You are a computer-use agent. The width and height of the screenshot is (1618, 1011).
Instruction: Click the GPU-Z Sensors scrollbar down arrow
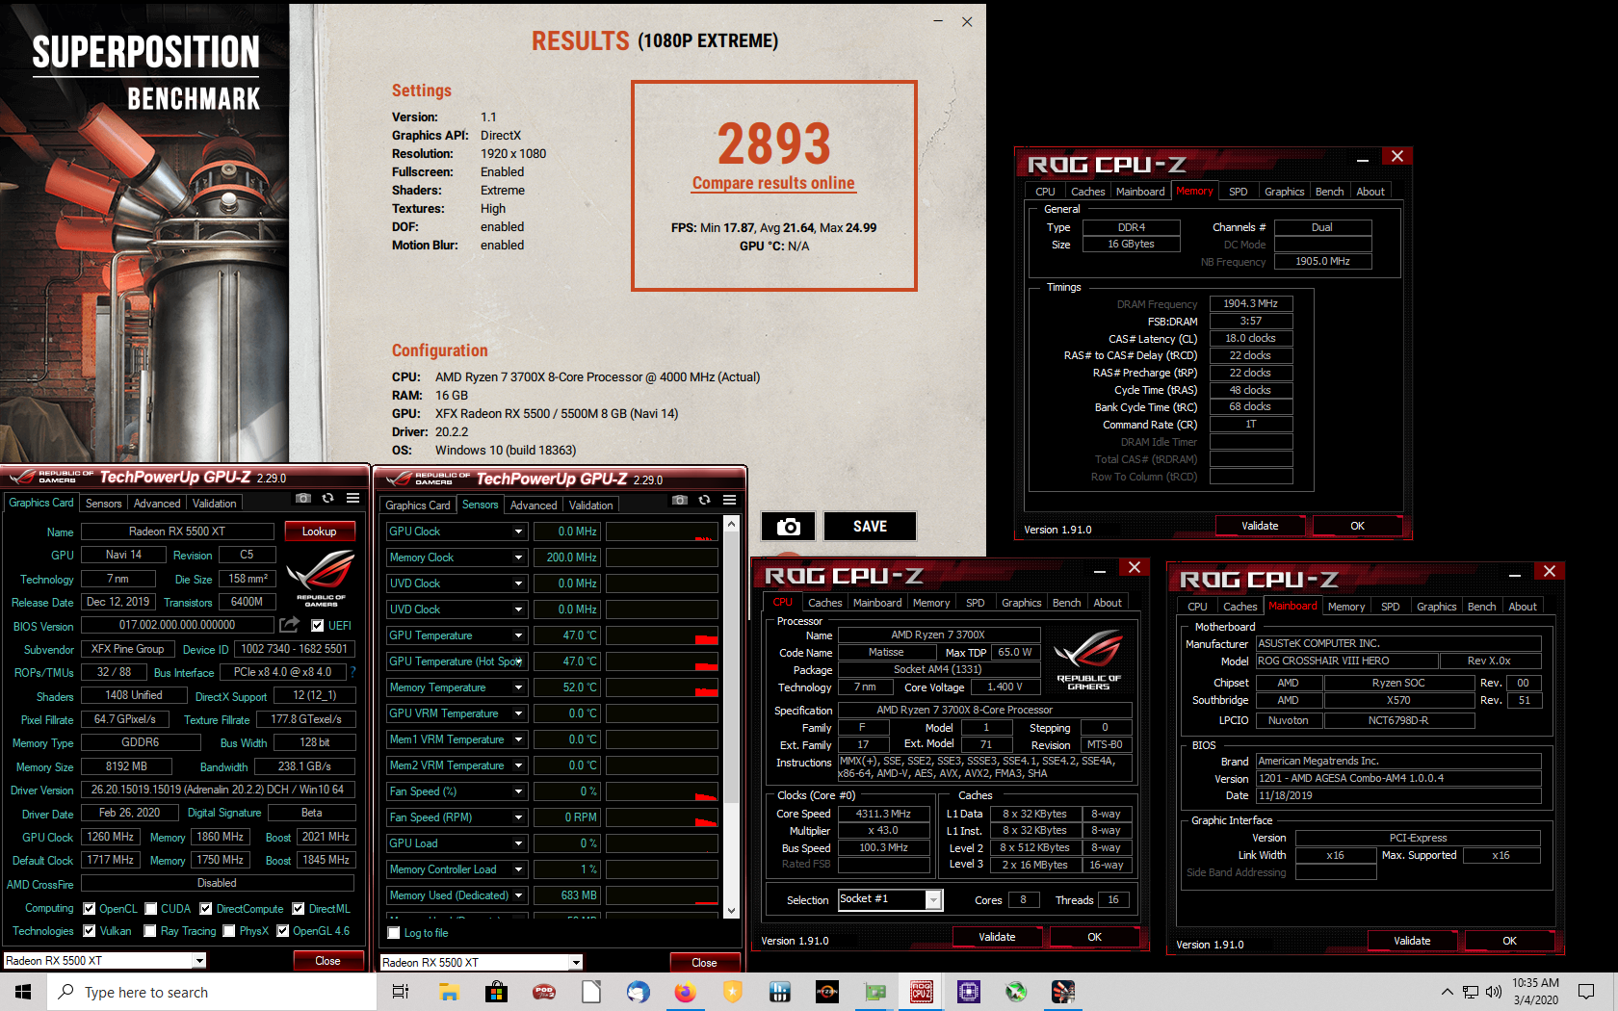pos(731,910)
